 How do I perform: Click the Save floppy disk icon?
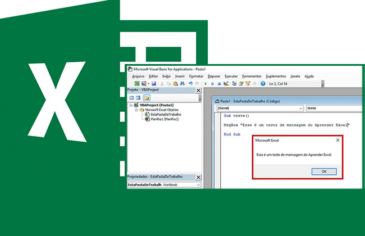point(154,83)
